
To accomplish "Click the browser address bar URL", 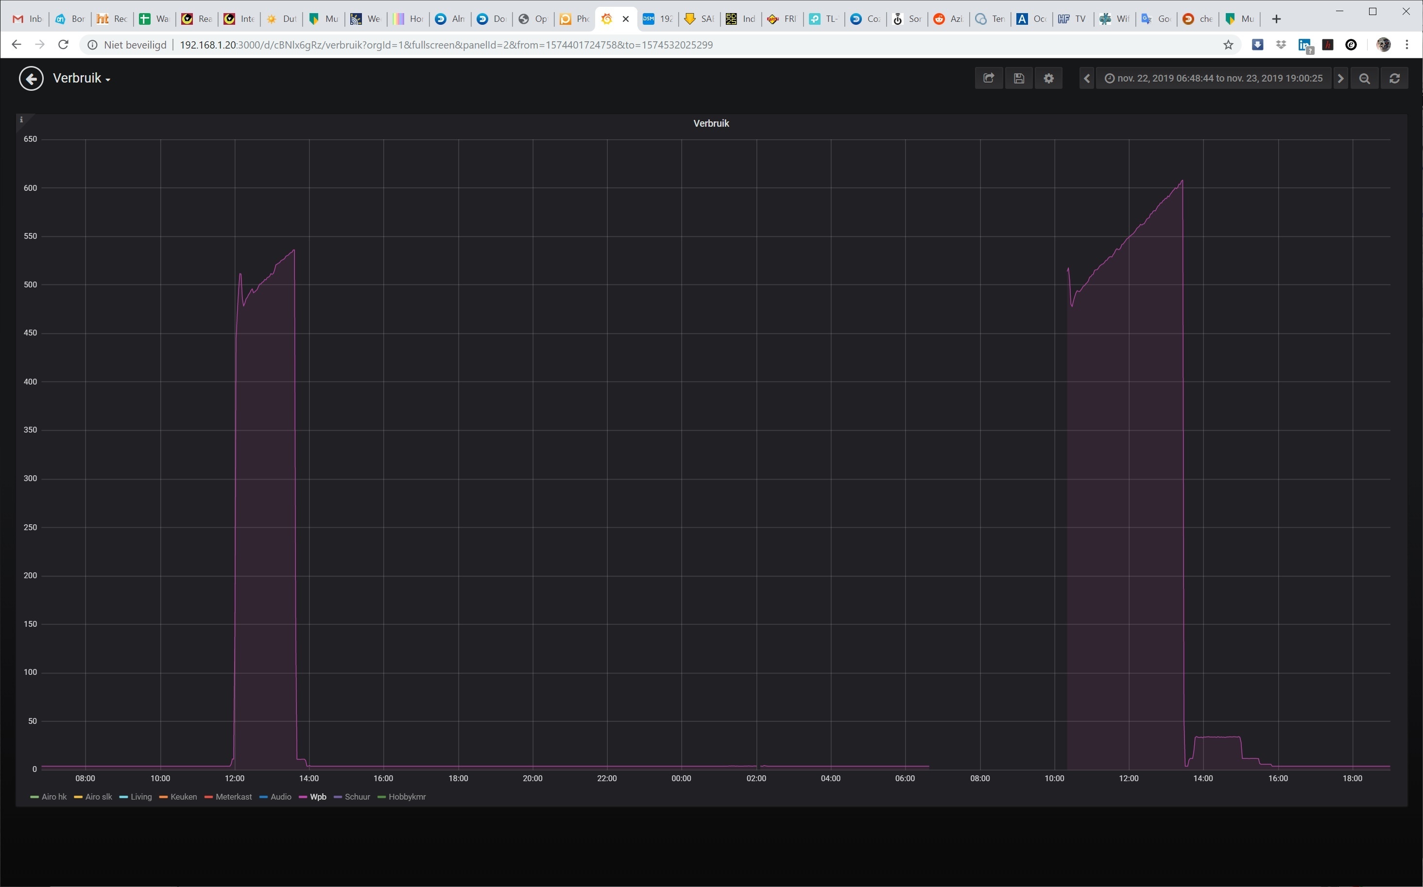I will pos(446,45).
